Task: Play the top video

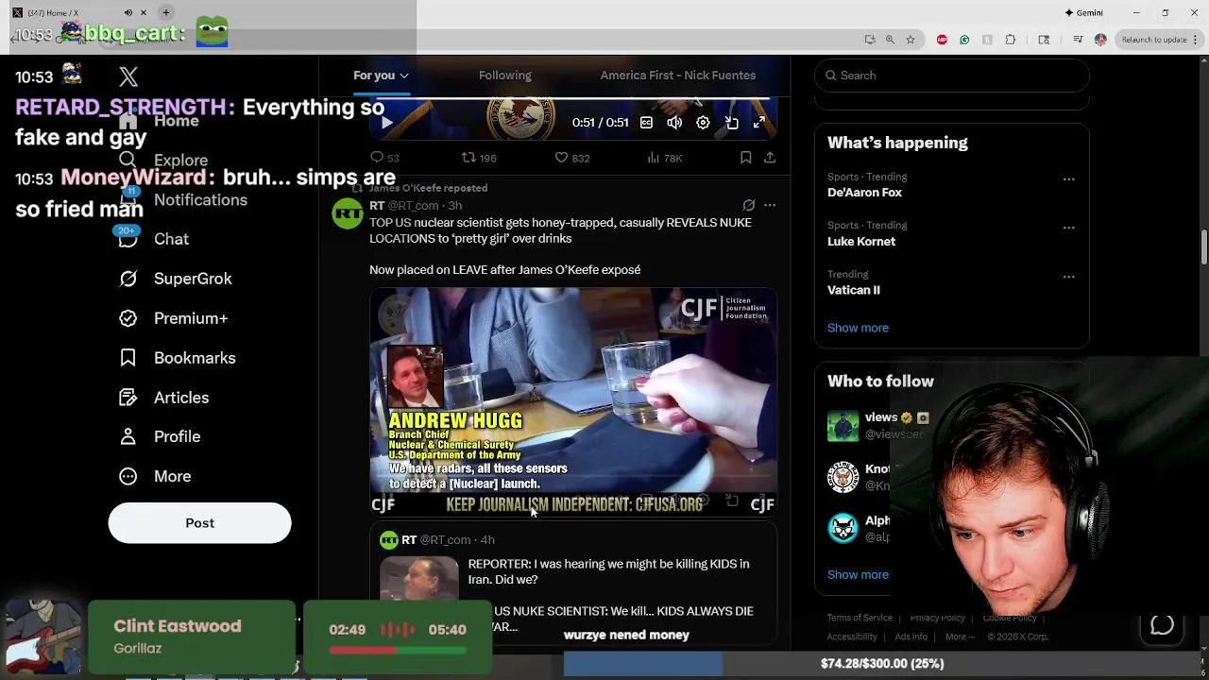Action: tap(386, 123)
